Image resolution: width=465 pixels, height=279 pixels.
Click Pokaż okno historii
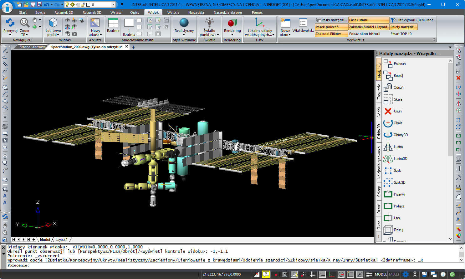pyautogui.click(x=365, y=34)
